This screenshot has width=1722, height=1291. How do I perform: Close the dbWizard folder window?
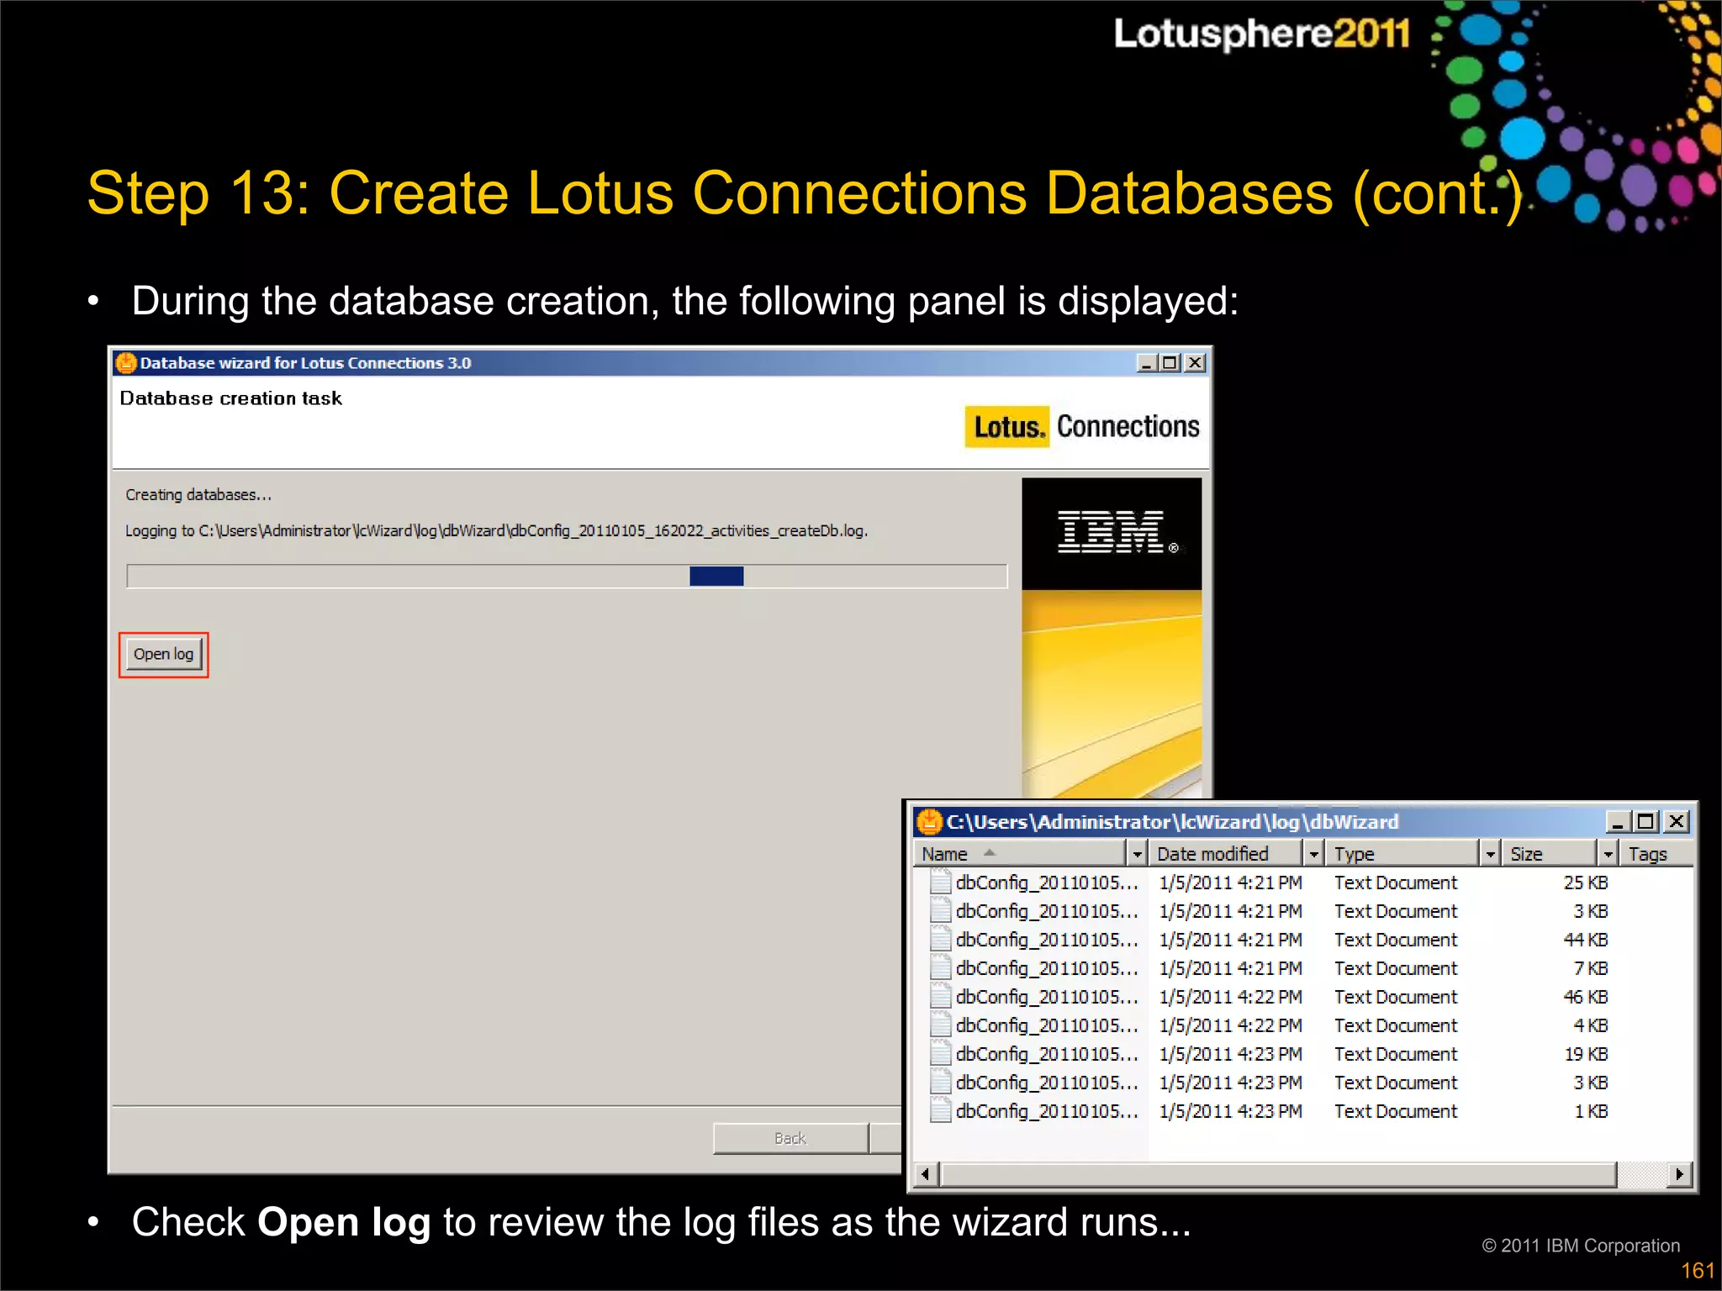coord(1677,822)
